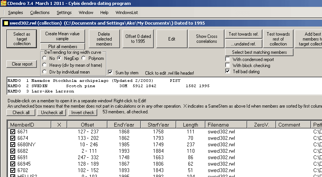Toggle the Sum by stem checkbox
Screen dimensions: 322x177
[110, 72]
